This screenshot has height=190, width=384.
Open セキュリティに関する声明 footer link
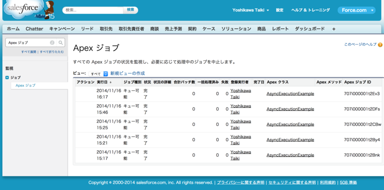click(292, 183)
